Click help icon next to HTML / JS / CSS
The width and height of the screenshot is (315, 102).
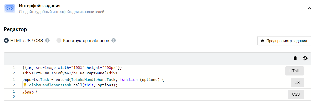tap(47, 41)
